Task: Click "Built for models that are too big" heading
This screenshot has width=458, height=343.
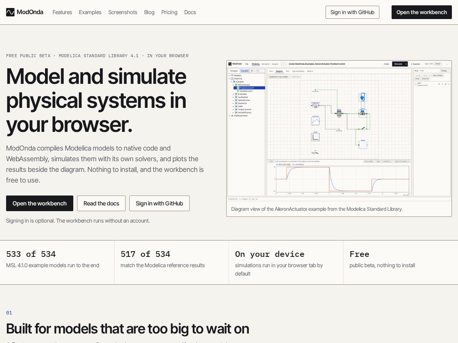Action: click(127, 329)
